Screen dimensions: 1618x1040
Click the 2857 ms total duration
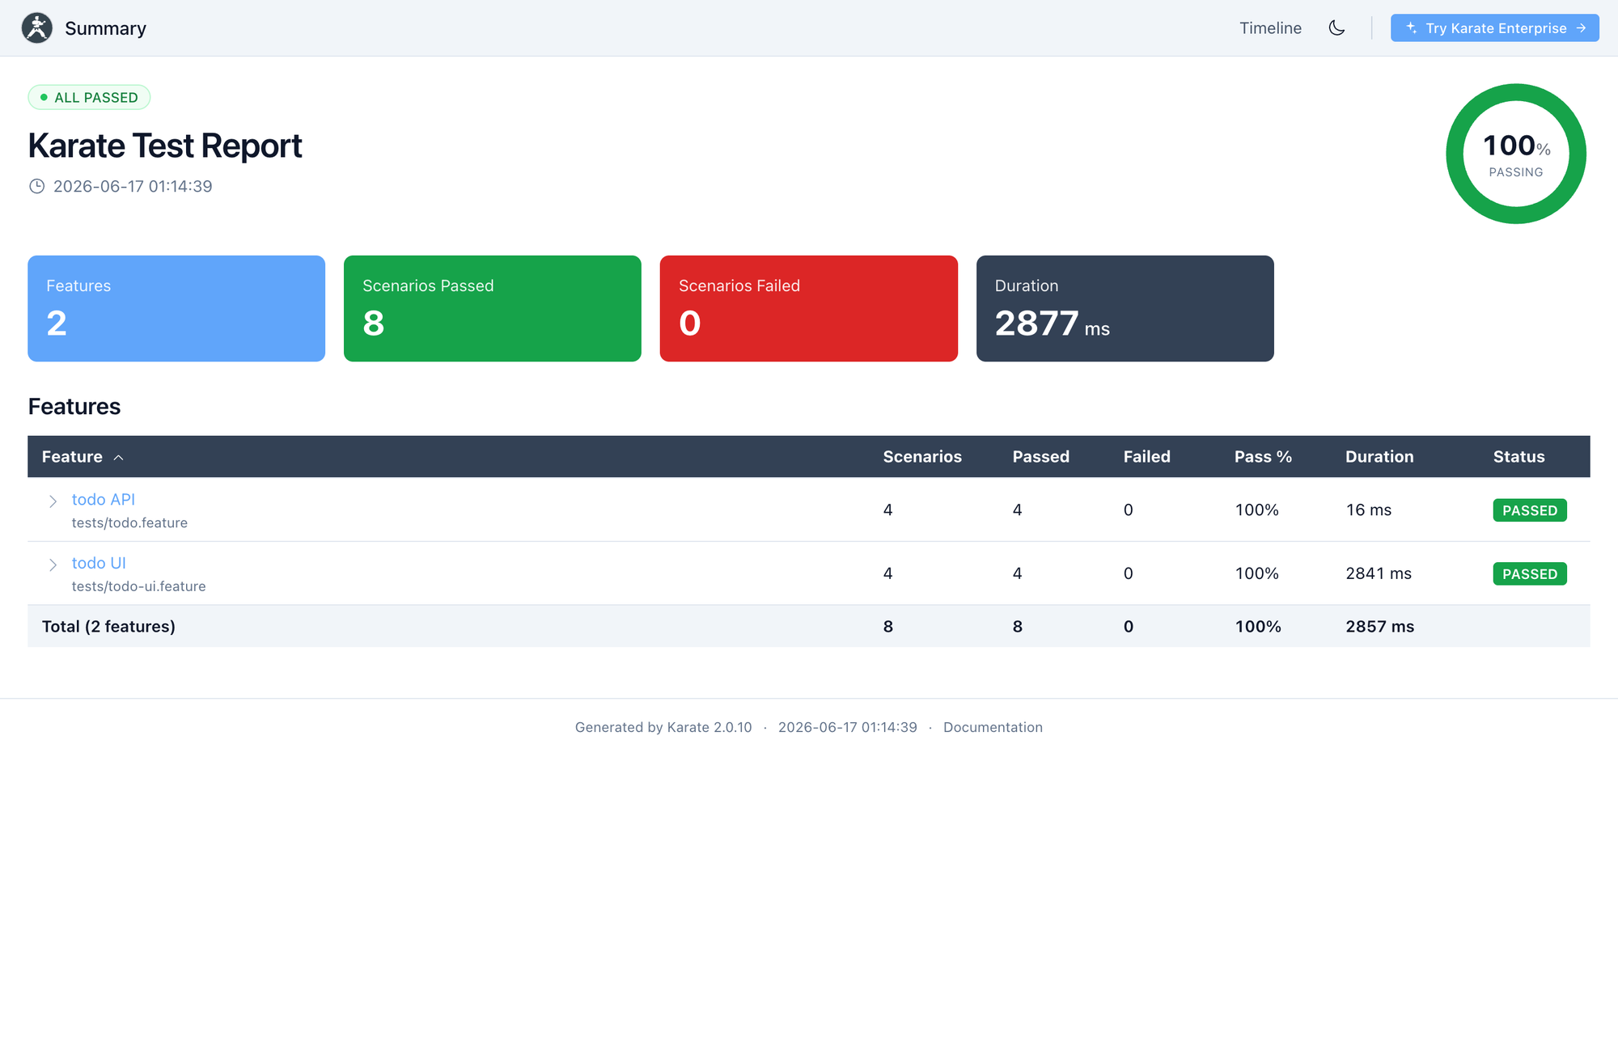tap(1380, 627)
